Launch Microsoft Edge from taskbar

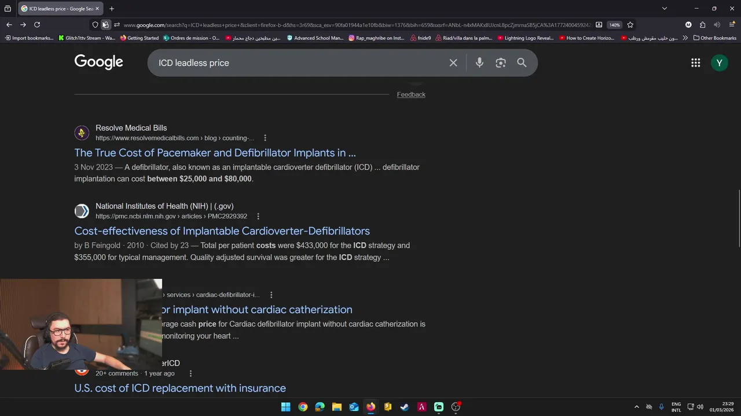click(x=320, y=407)
